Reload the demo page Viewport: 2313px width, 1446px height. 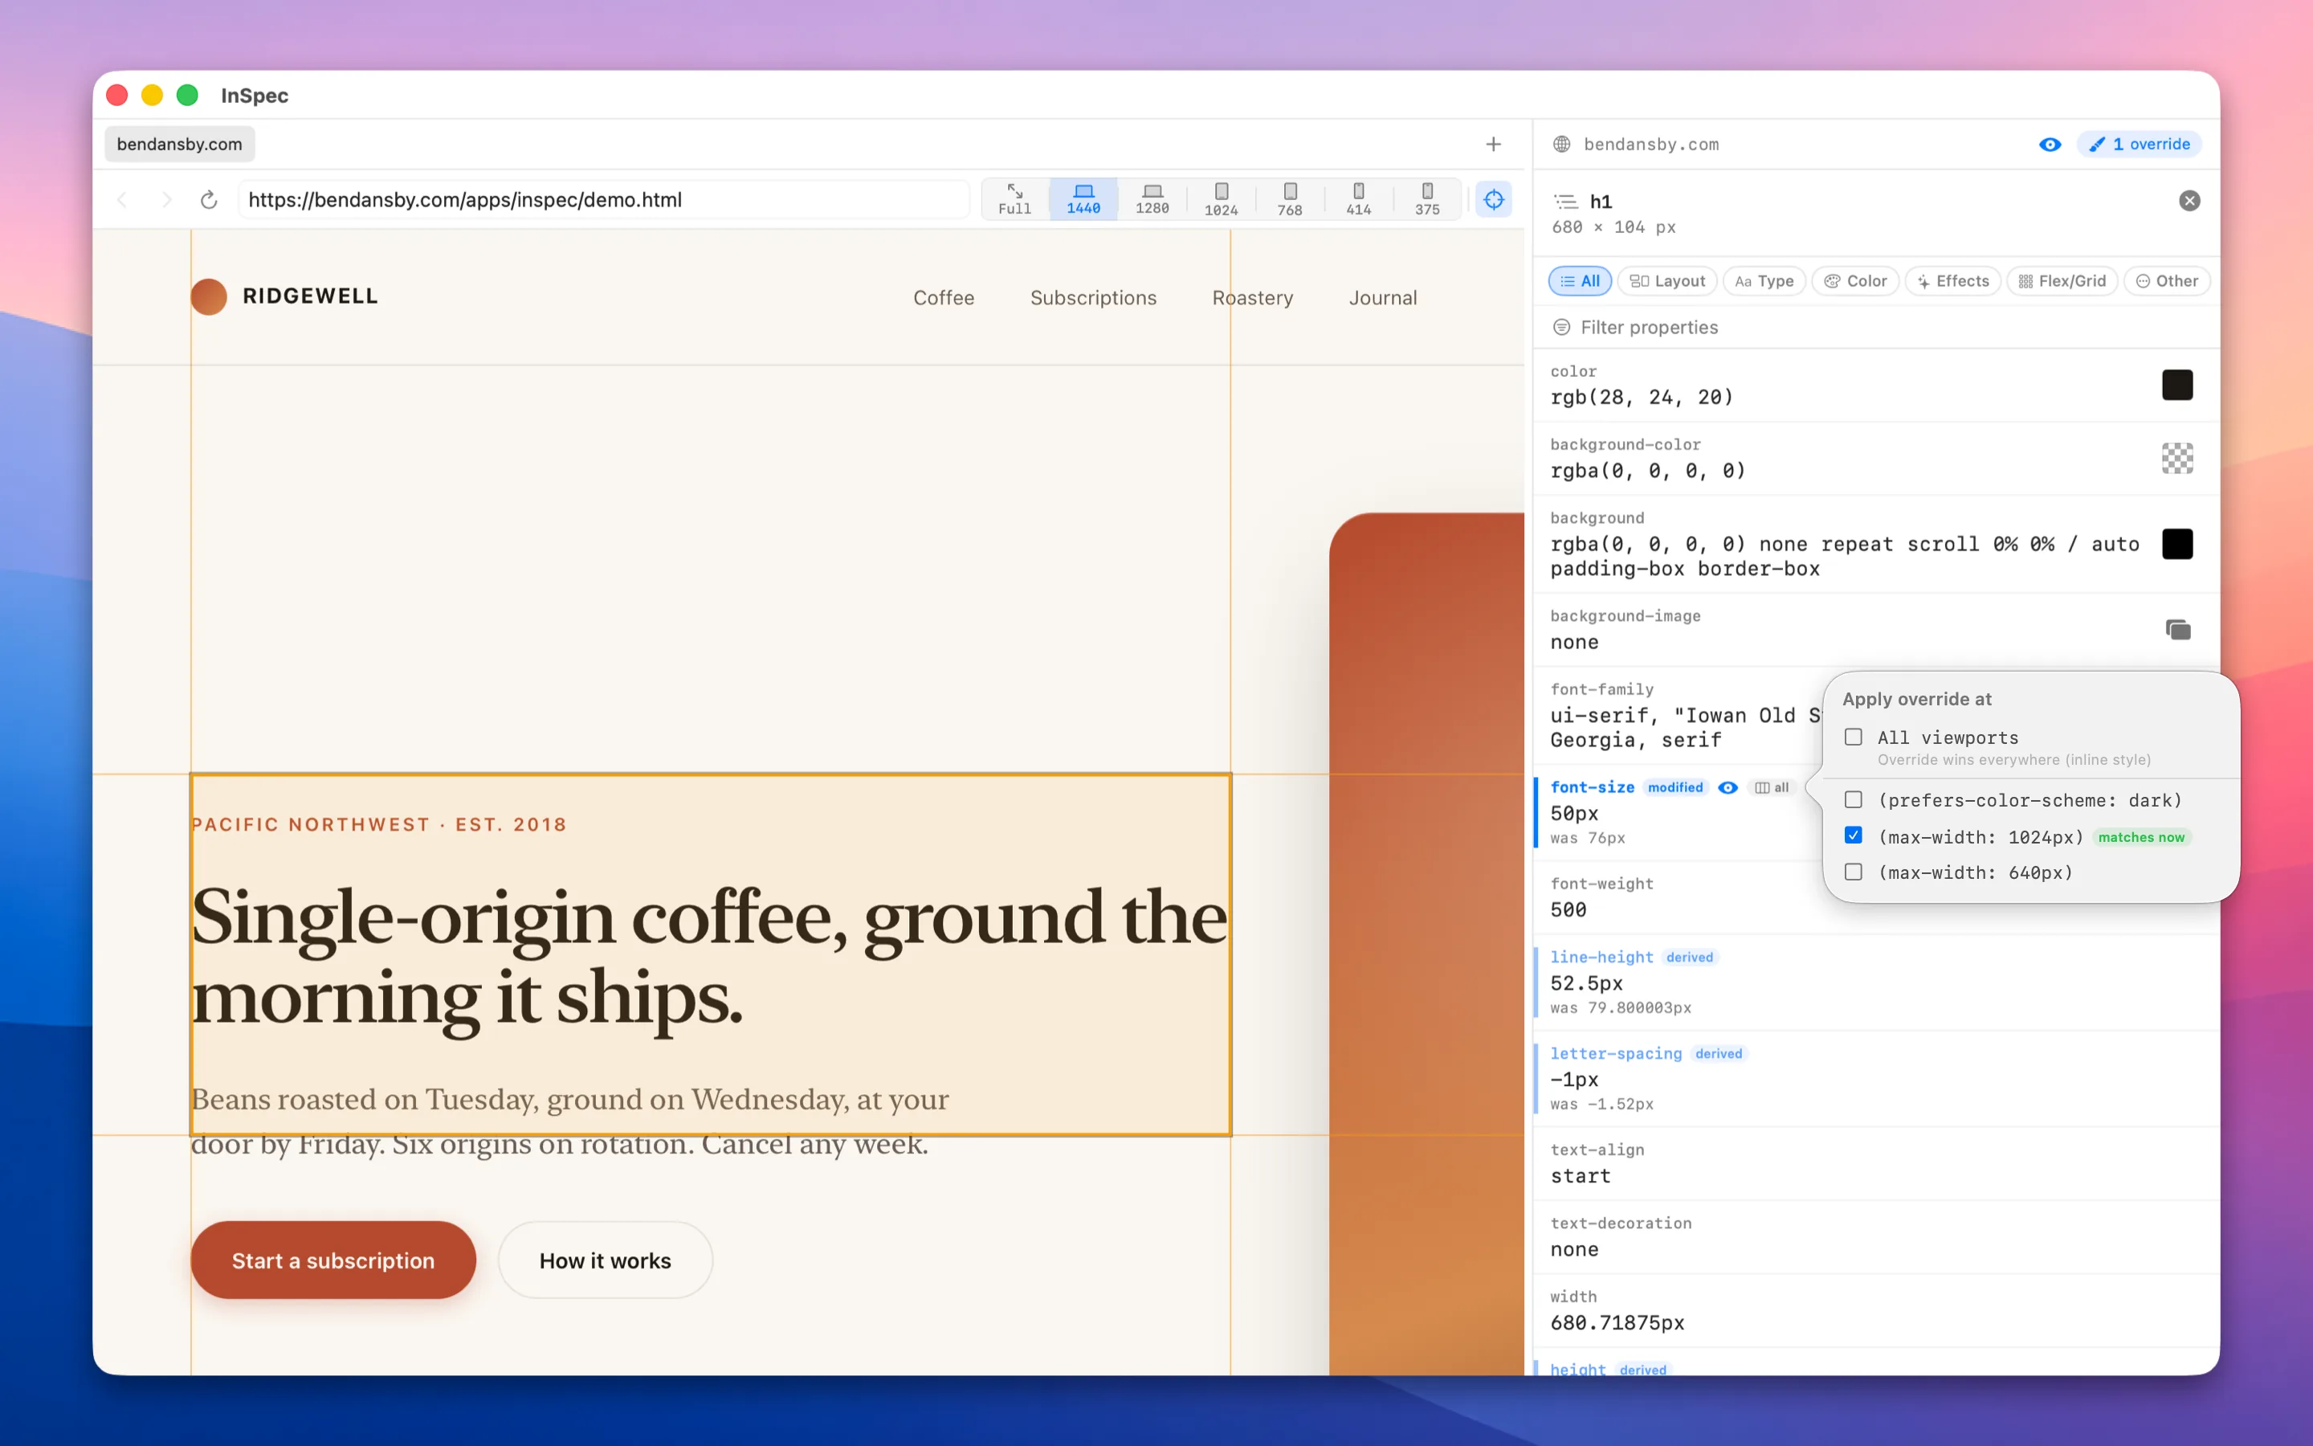pyautogui.click(x=210, y=200)
